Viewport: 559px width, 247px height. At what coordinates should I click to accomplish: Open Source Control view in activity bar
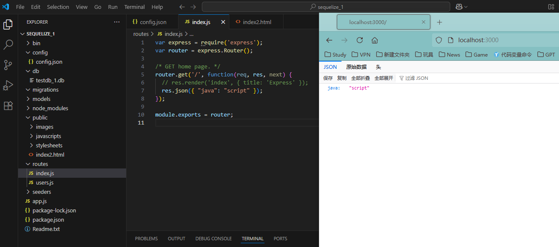coord(8,65)
